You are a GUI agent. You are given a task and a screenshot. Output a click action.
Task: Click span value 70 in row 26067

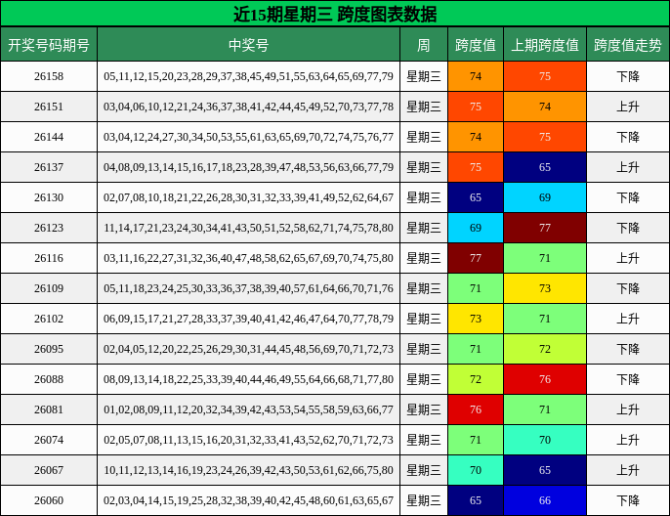point(476,470)
